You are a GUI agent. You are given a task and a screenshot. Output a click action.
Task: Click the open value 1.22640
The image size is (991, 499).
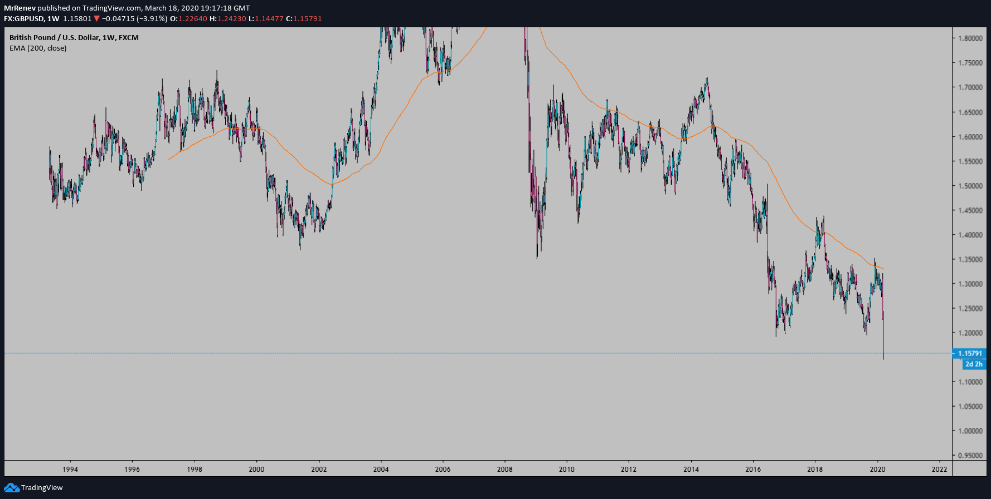(193, 18)
